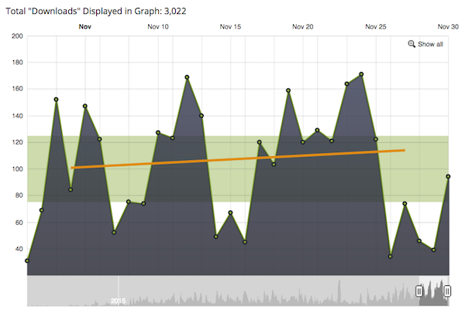This screenshot has height=313, width=465.
Task: Click the Nov 25 x-axis label
Action: click(375, 26)
